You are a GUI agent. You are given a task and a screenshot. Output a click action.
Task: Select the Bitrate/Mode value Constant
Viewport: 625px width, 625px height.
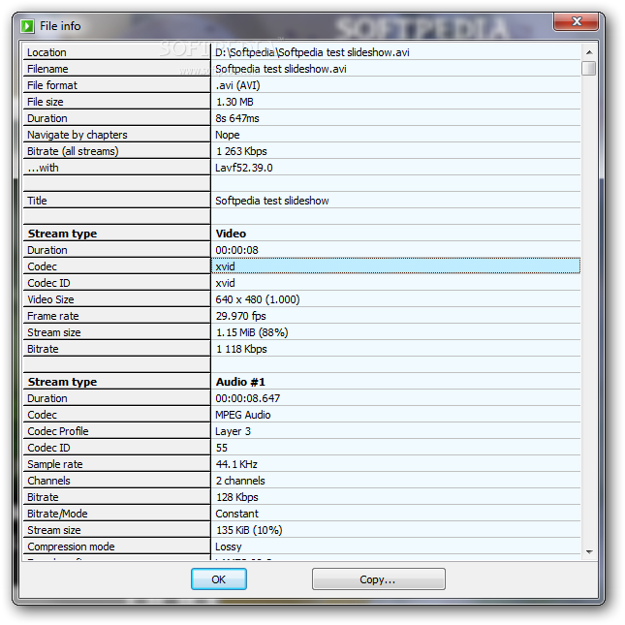click(236, 514)
